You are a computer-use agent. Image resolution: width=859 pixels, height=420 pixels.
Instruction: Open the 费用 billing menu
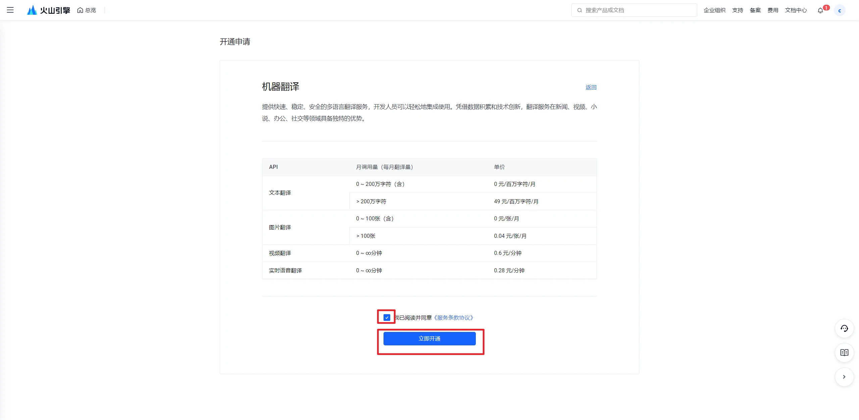click(773, 10)
